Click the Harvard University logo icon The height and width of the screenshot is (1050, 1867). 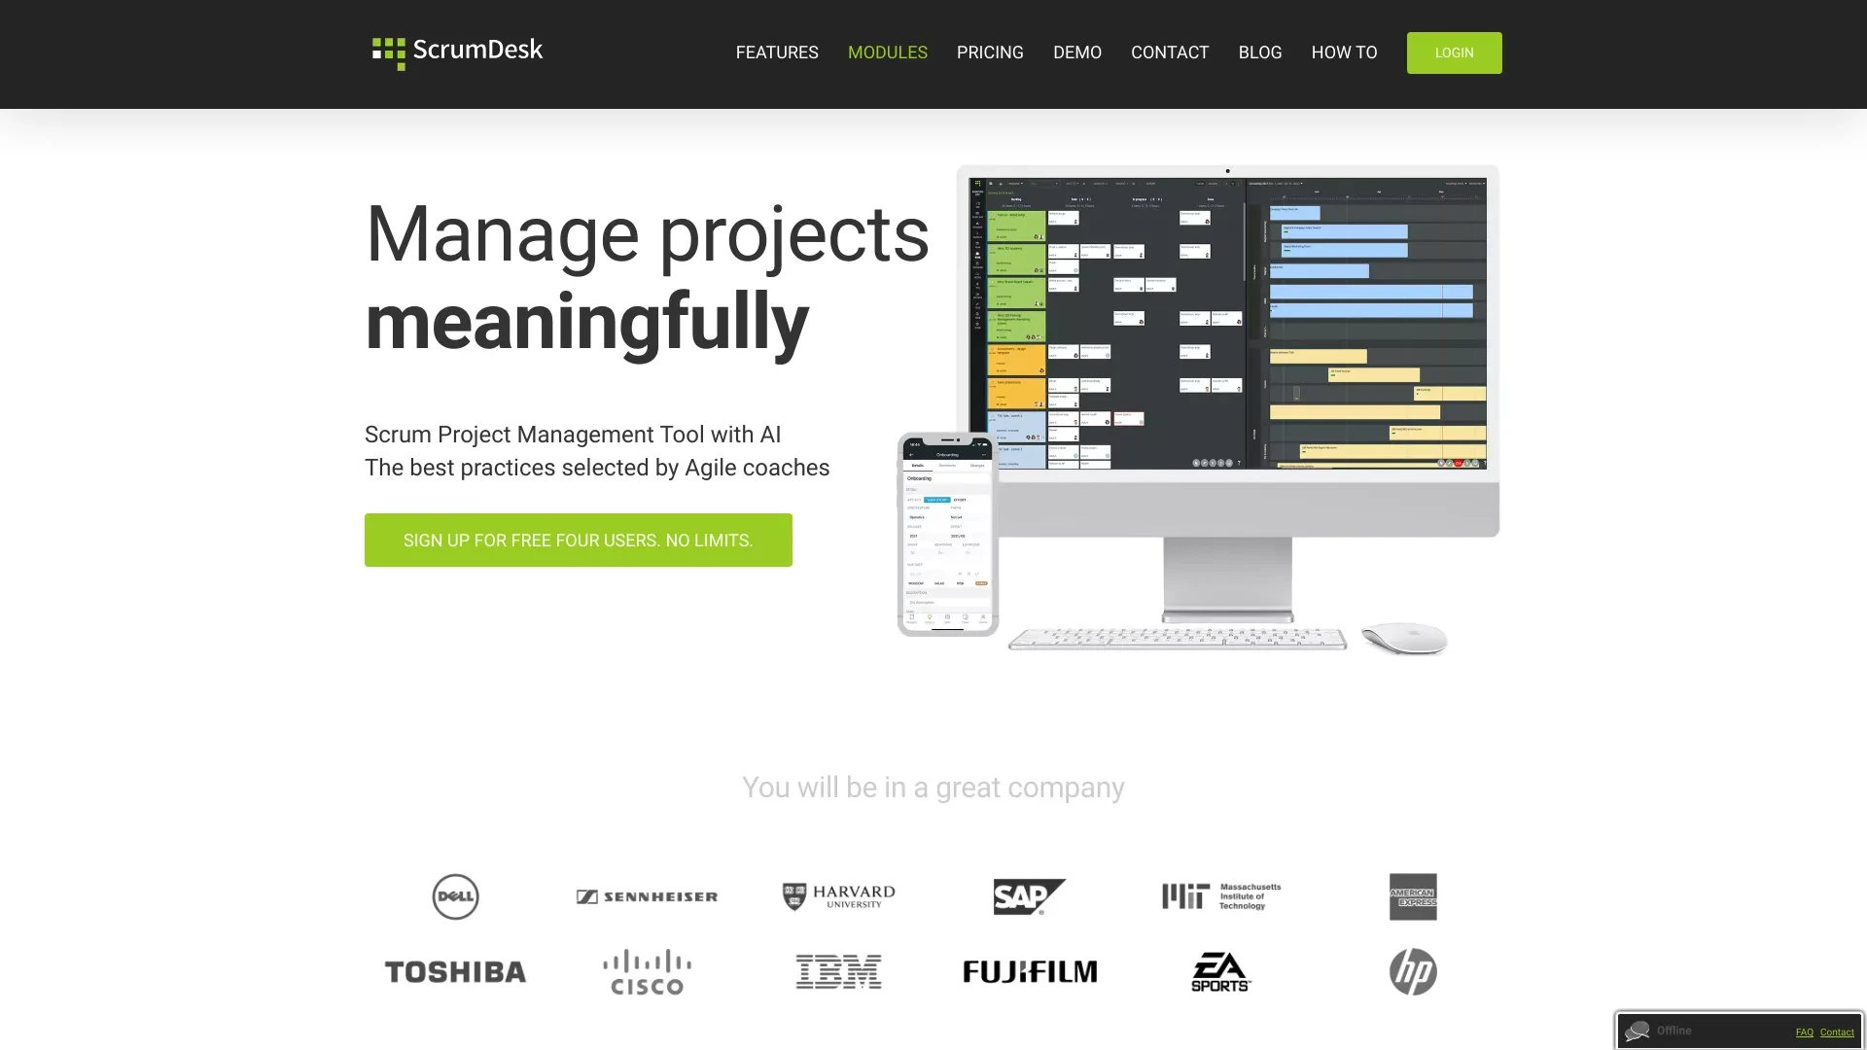836,896
